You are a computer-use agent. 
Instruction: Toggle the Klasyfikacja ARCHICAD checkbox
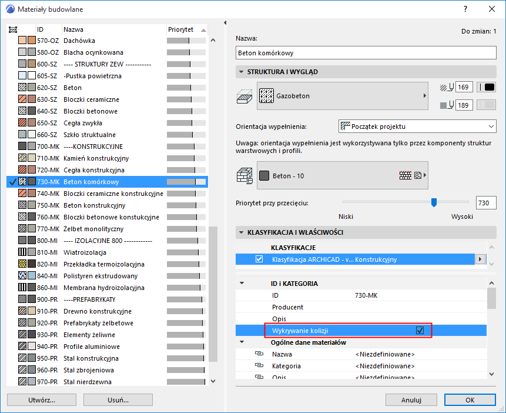click(259, 259)
